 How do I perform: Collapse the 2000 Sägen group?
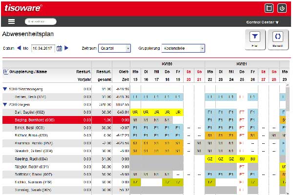pyautogui.click(x=5, y=104)
